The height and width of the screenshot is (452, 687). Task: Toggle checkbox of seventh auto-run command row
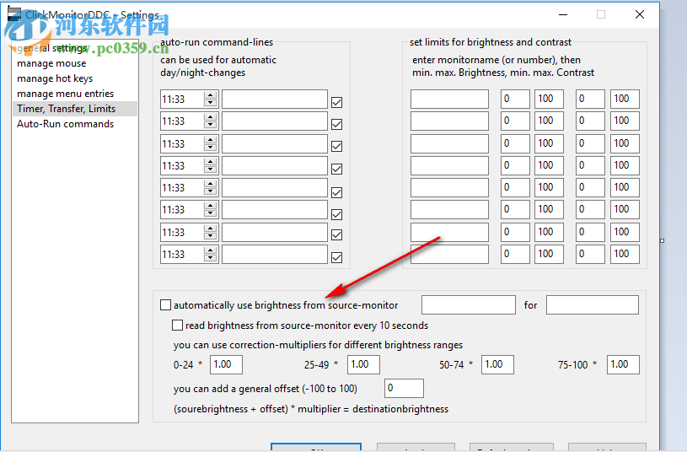336,234
